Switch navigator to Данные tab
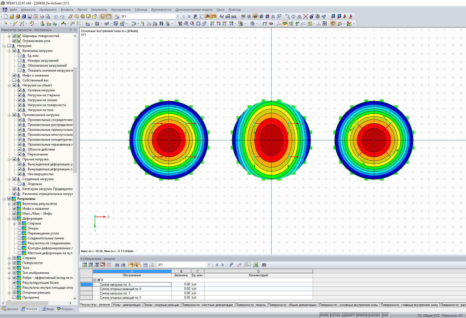This screenshot has width=466, height=318. (x=10, y=309)
